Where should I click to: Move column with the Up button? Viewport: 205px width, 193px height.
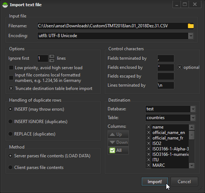[118, 134]
